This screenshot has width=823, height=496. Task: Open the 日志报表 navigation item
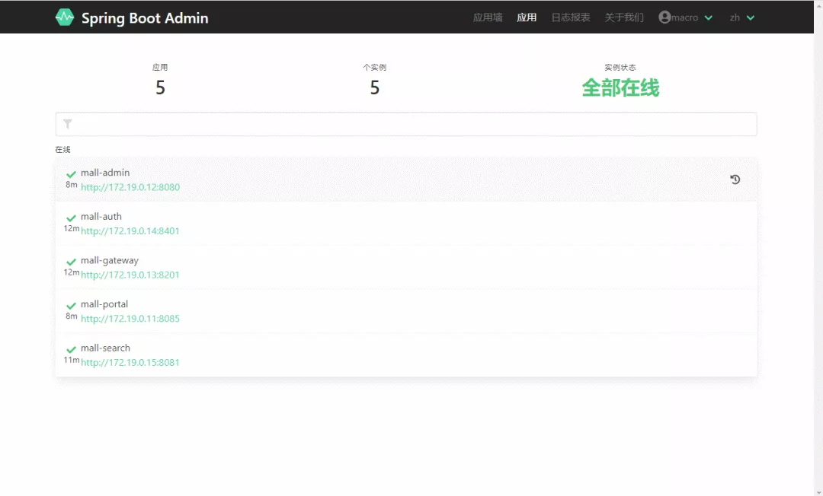tap(571, 17)
